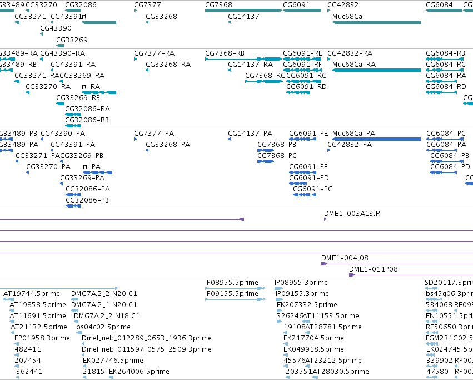Open the CG43390-RA transcript label
The width and height of the screenshot is (473, 380).
click(x=63, y=53)
